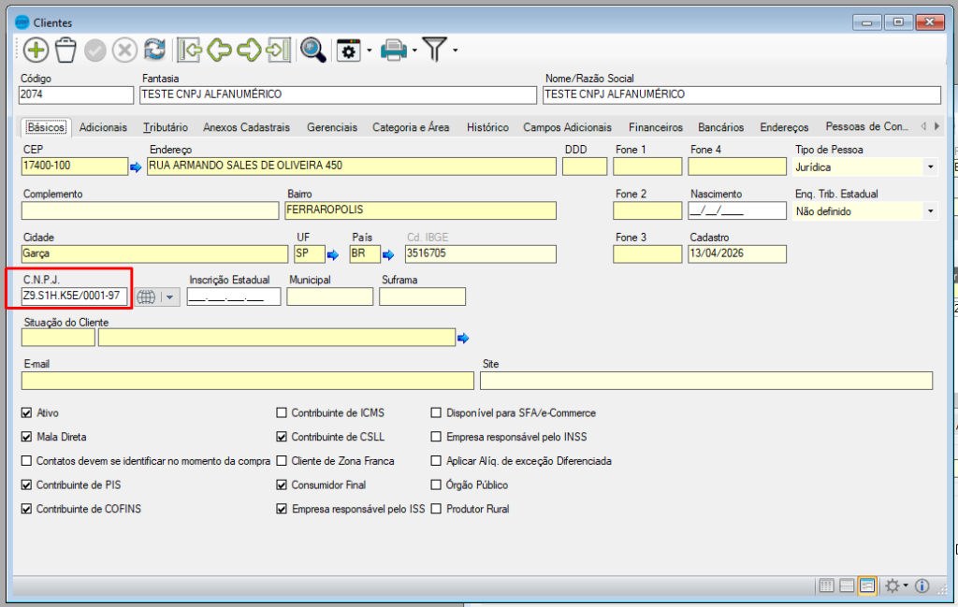Tick the Produtor Rural checkbox
The image size is (958, 607).
tap(437, 510)
